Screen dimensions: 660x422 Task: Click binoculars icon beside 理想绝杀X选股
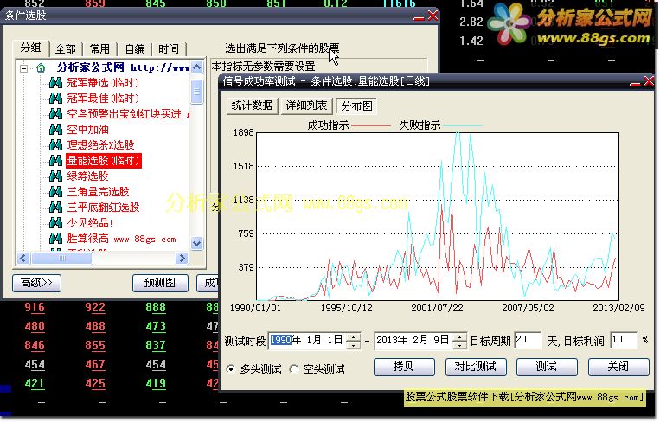tap(55, 144)
